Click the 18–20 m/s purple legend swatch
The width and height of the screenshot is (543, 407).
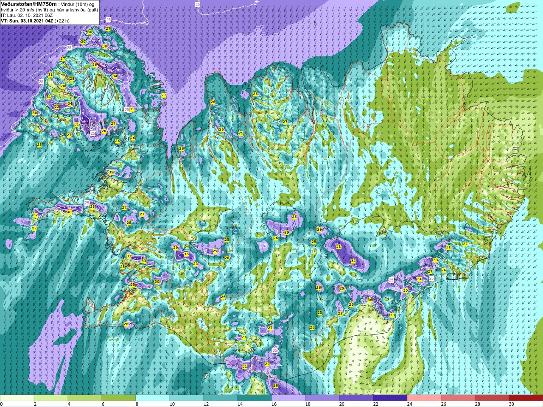pos(322,398)
